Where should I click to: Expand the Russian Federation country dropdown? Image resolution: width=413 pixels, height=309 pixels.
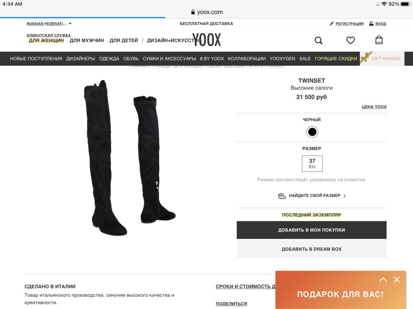coord(49,24)
